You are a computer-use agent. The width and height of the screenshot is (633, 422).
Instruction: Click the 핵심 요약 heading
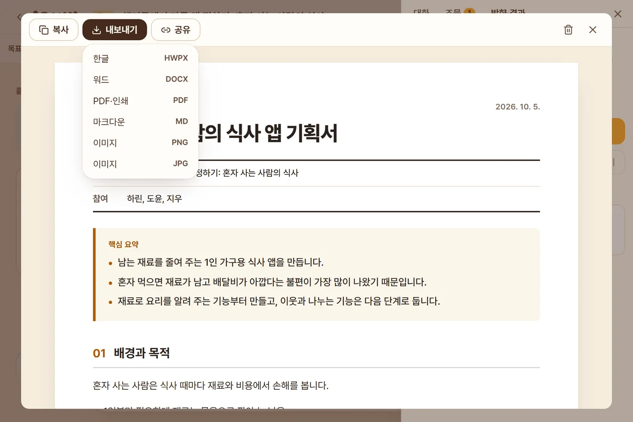tap(124, 244)
